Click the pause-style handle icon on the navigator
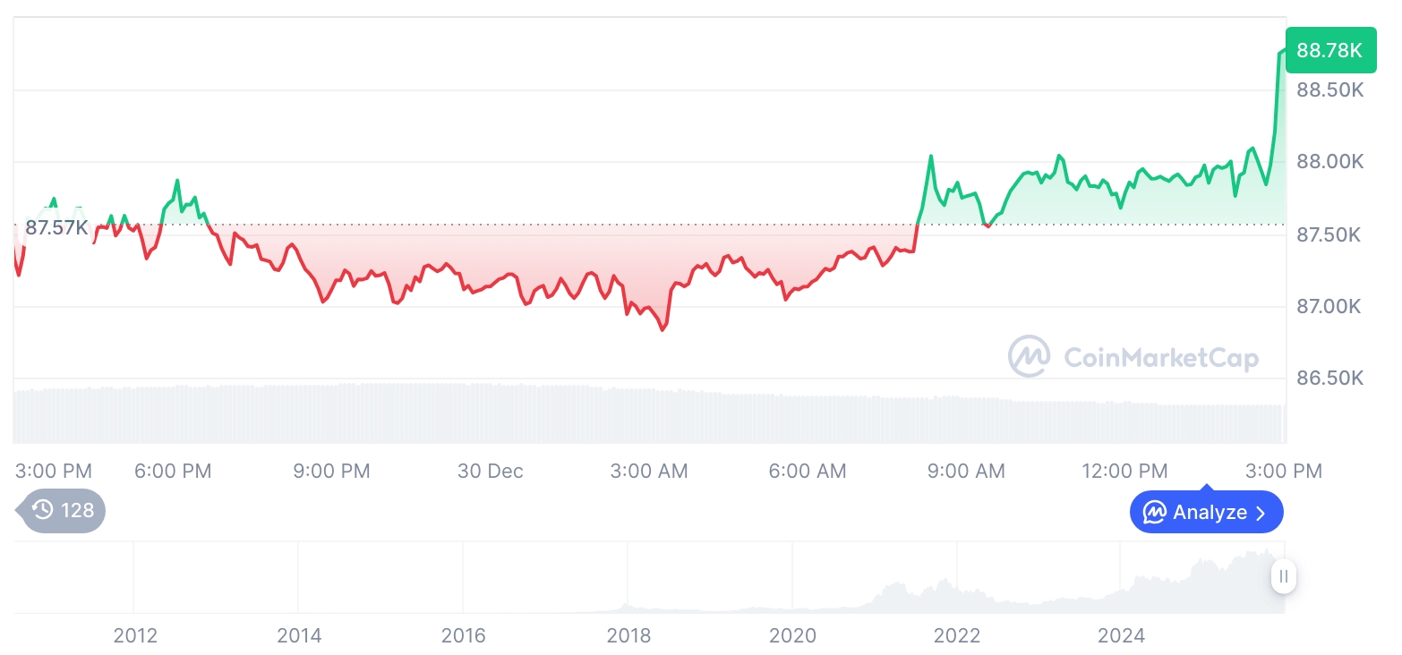The image size is (1402, 655). point(1284,576)
